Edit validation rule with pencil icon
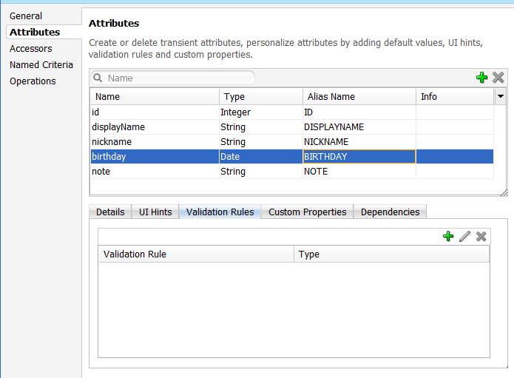514x378 pixels. 465,236
